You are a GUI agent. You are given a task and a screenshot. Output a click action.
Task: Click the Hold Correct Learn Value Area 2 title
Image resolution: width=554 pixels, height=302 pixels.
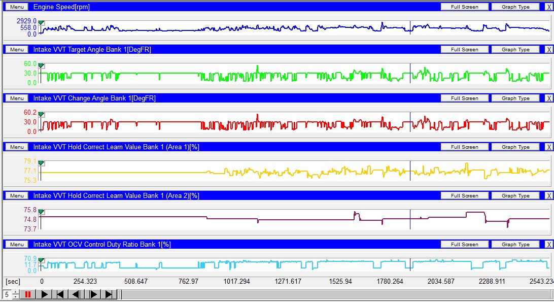[116, 195]
